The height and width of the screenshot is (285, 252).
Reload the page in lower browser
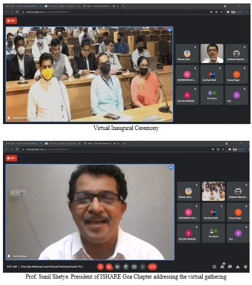pos(17,149)
